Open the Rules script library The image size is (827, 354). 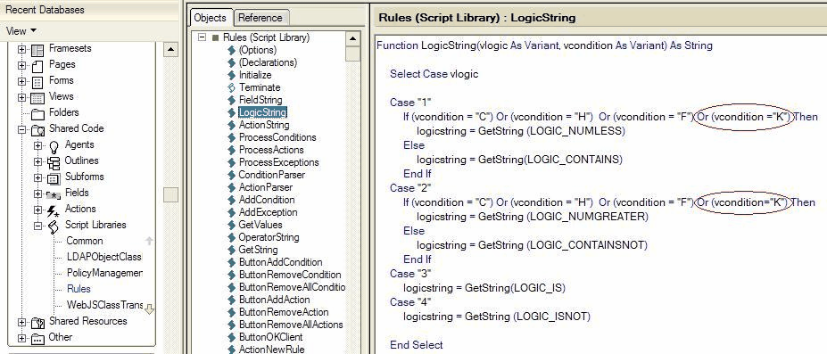point(79,289)
